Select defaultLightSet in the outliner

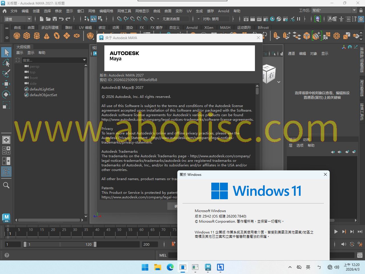point(42,89)
